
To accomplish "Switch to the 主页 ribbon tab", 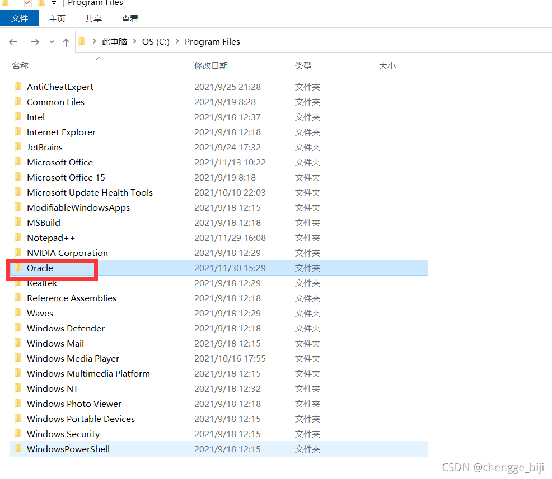I will point(57,18).
